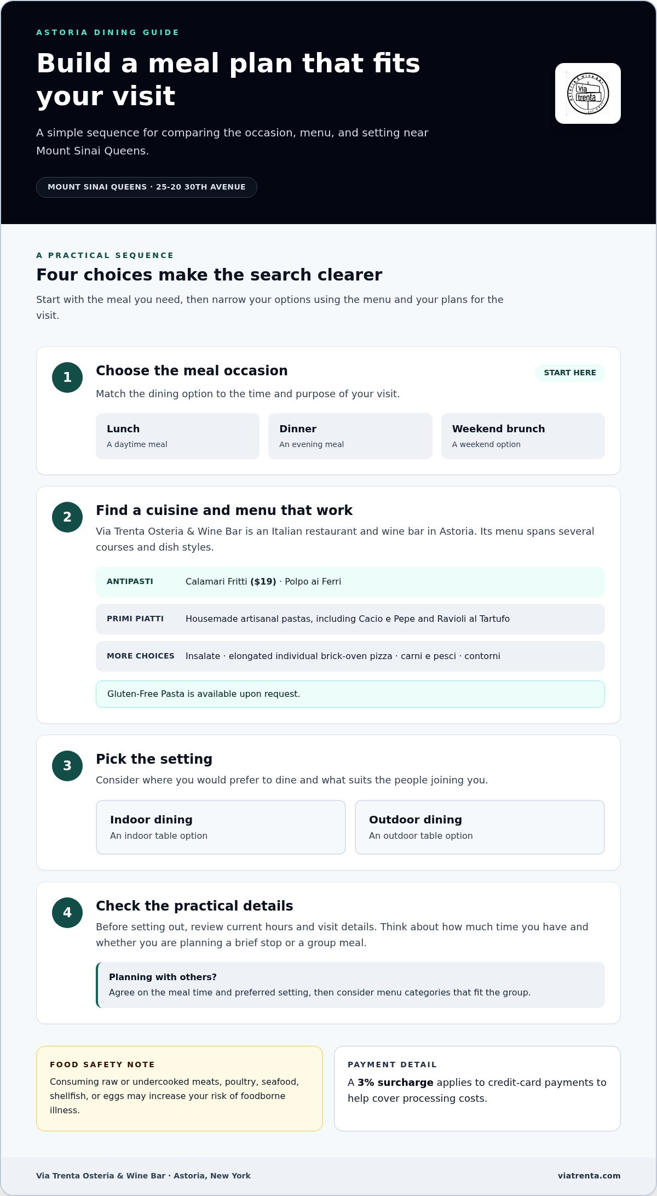Click the step 4 number circle
Image resolution: width=657 pixels, height=1196 pixels.
click(x=67, y=913)
